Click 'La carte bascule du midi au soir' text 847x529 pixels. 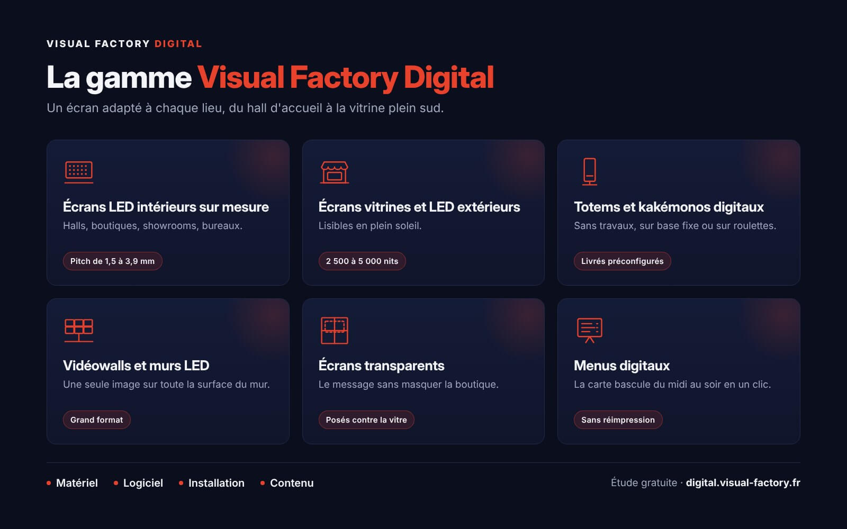pyautogui.click(x=672, y=385)
